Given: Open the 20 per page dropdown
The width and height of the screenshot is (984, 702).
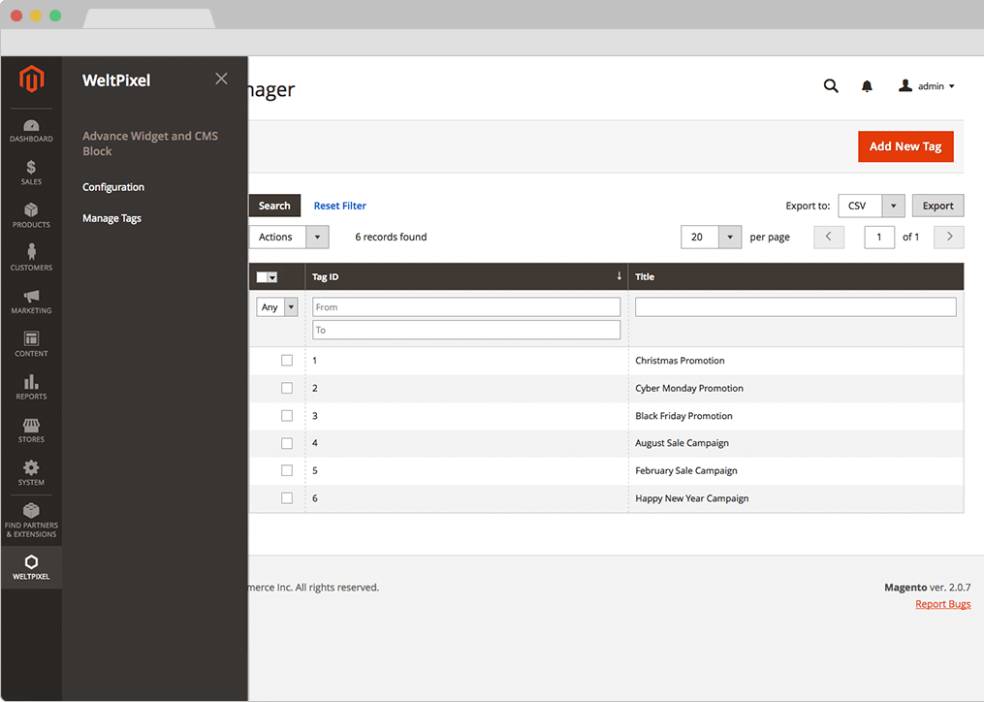Looking at the screenshot, I should tap(711, 237).
